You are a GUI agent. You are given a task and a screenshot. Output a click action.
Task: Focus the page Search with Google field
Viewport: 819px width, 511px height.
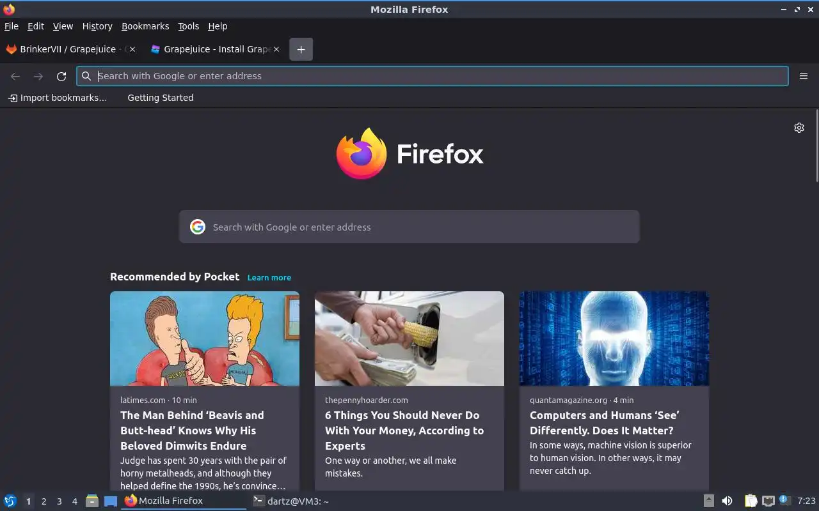click(x=409, y=227)
